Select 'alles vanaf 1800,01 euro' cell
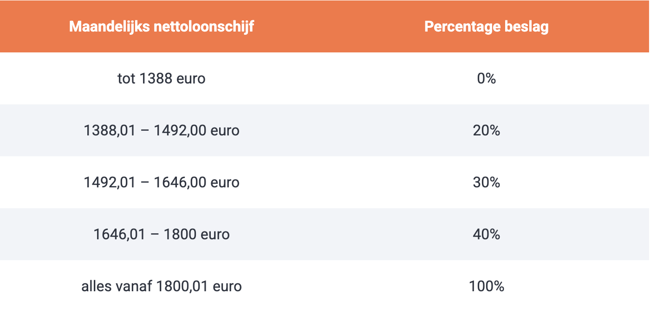 tap(162, 286)
